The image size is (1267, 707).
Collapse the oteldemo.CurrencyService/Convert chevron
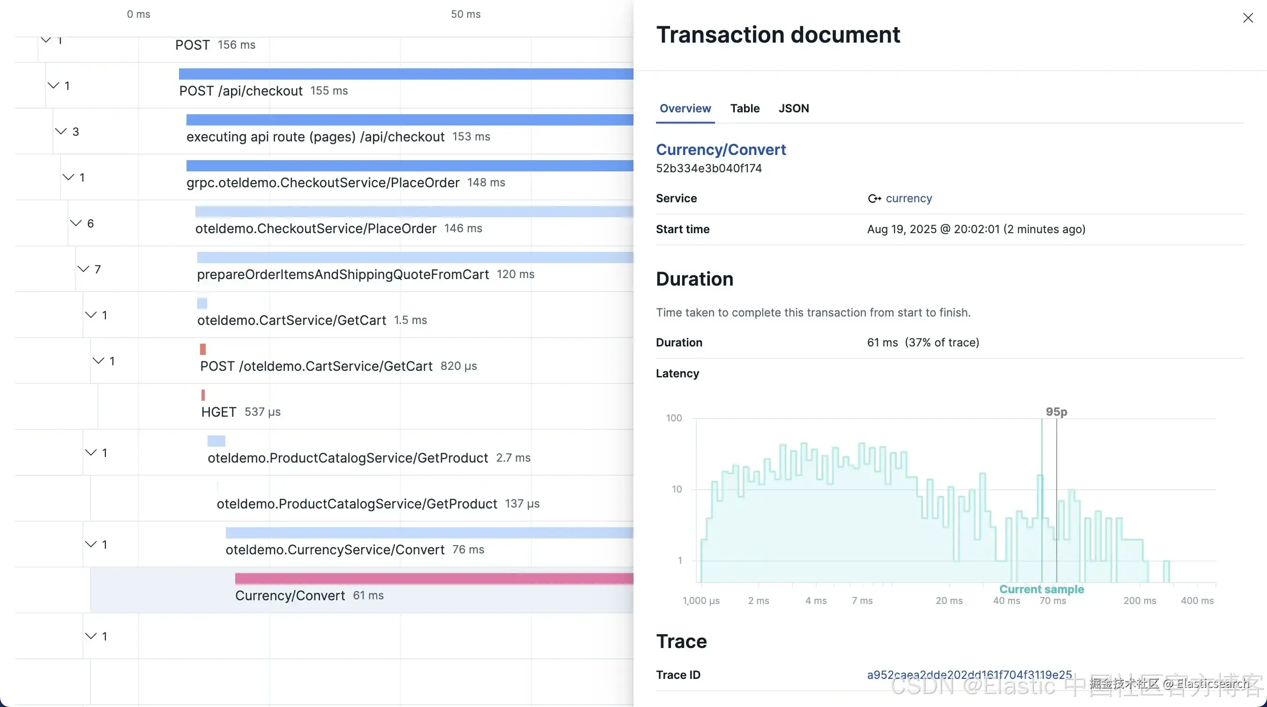91,544
